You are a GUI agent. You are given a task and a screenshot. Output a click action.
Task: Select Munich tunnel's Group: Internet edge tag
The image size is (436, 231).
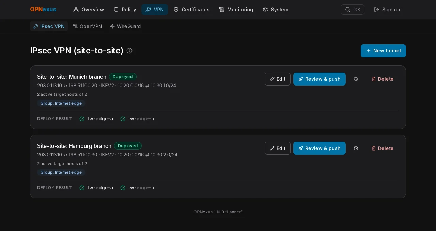point(61,103)
